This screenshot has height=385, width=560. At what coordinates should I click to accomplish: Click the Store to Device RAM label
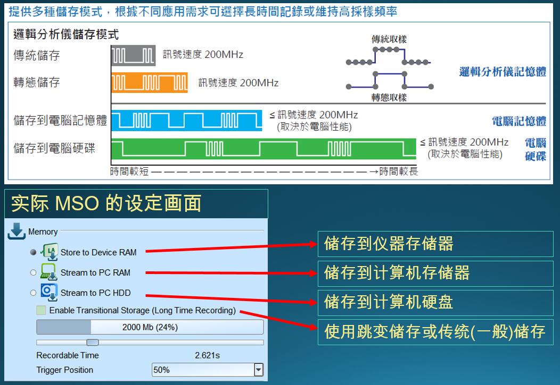[98, 252]
